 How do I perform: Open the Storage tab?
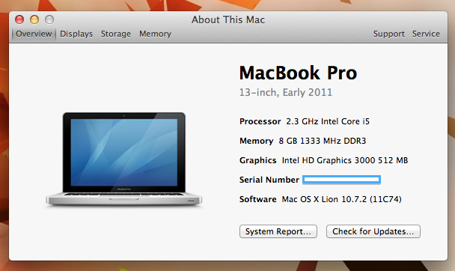116,34
